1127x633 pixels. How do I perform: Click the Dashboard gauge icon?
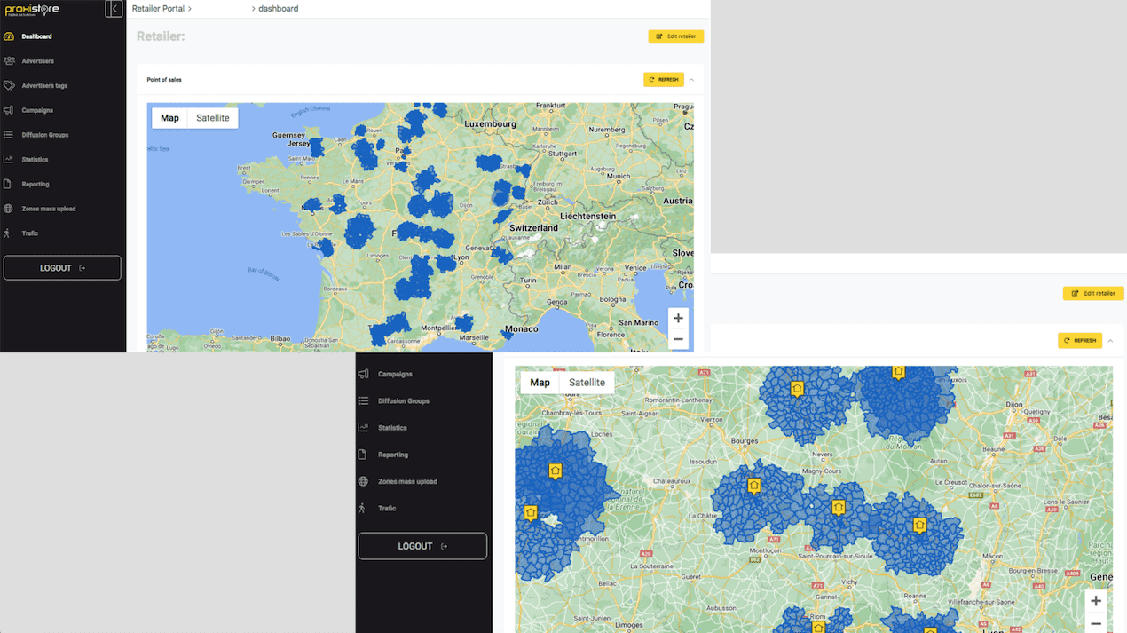(9, 36)
